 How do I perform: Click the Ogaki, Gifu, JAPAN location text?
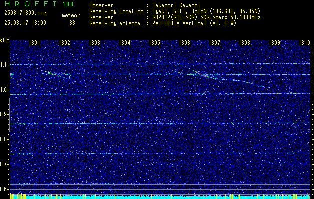click(206, 11)
